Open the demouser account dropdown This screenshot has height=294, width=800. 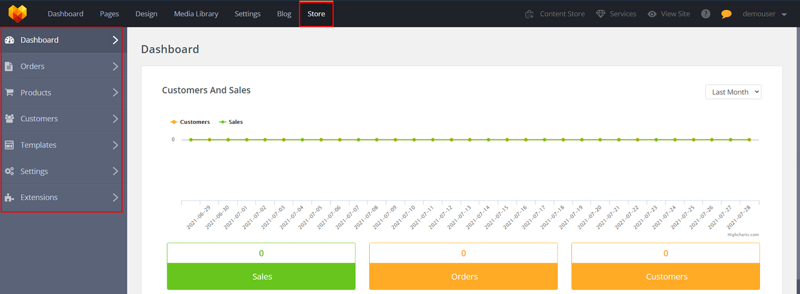coord(765,14)
